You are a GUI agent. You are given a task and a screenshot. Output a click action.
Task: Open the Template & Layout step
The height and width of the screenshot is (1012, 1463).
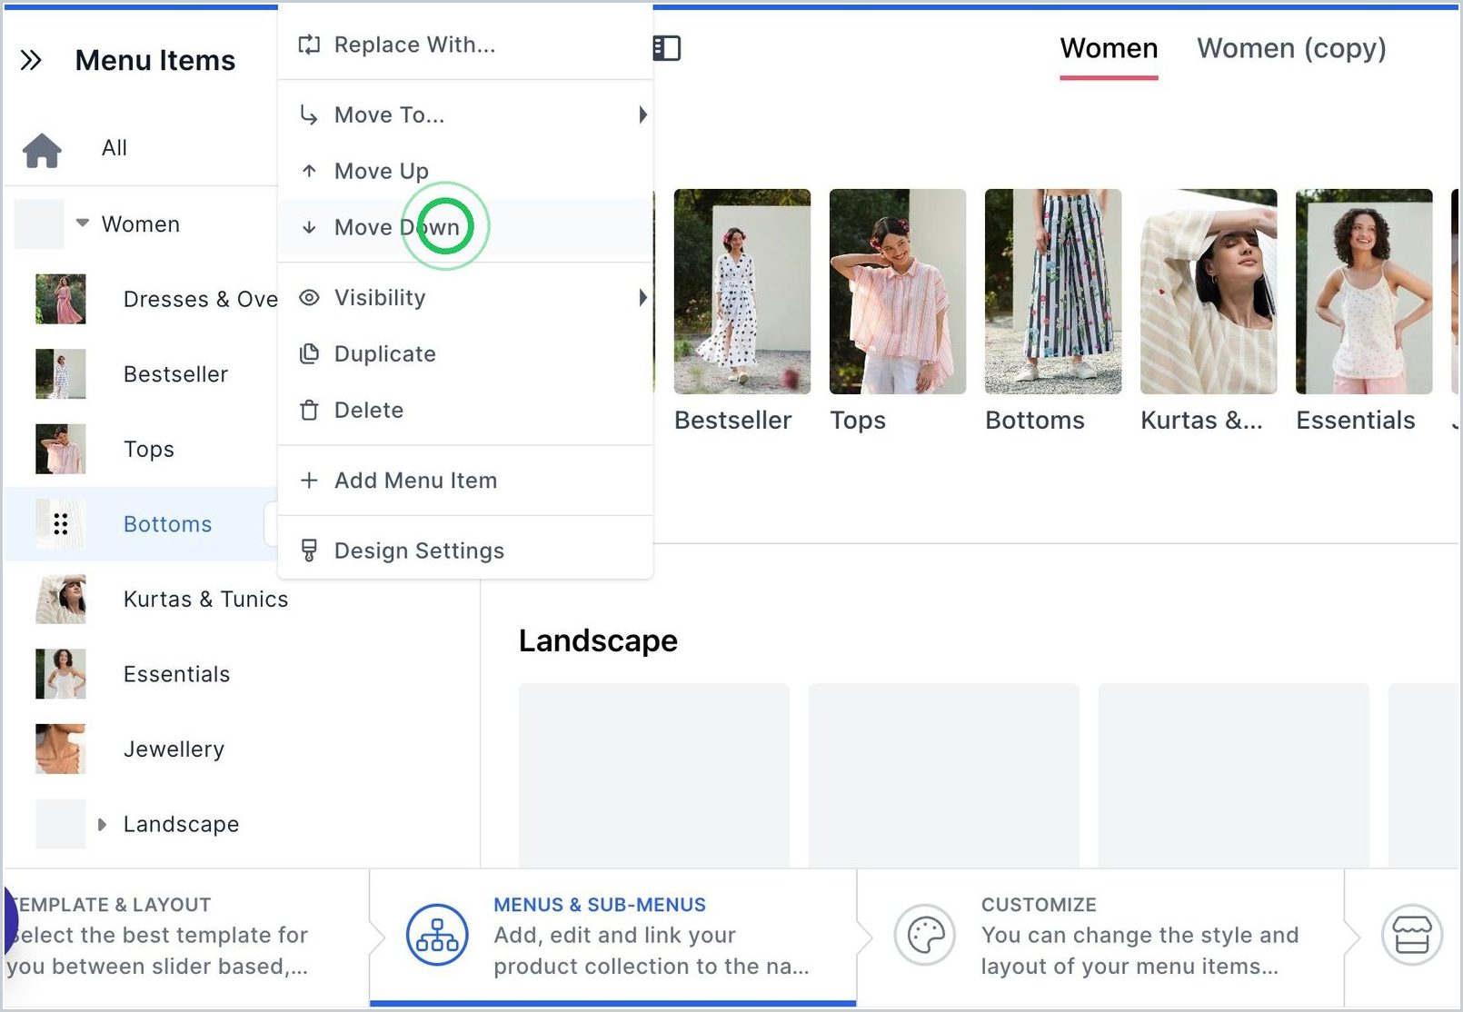coord(185,936)
